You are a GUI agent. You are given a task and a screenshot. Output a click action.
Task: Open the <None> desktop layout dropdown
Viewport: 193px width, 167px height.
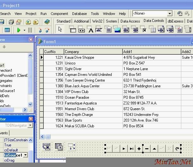(x=170, y=14)
